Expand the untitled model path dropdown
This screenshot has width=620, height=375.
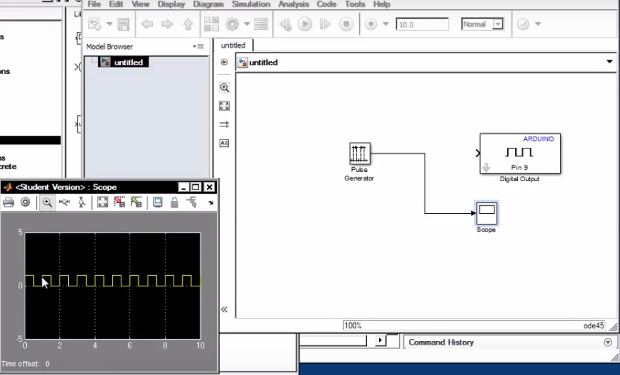(609, 62)
